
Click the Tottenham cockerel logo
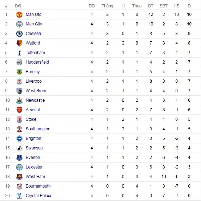(19, 53)
